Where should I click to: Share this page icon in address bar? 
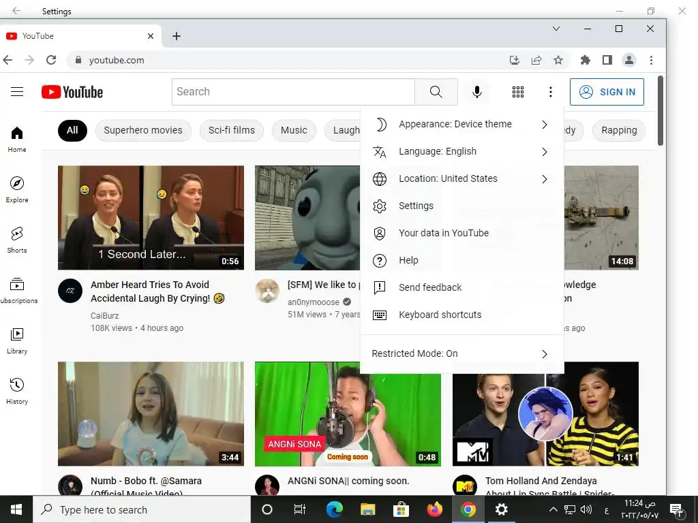click(x=536, y=60)
